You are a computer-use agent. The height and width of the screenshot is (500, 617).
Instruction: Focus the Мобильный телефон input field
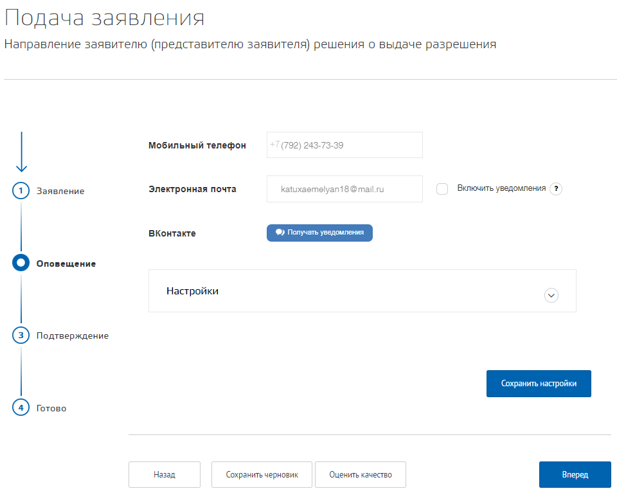(x=350, y=145)
